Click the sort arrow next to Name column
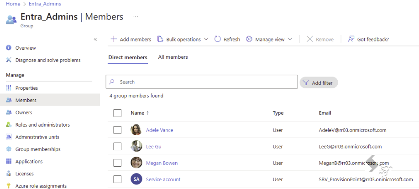Viewport: 419px width, 189px height. (147, 113)
